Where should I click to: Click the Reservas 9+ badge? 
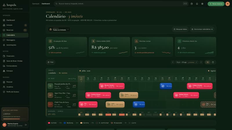(x=25, y=30)
